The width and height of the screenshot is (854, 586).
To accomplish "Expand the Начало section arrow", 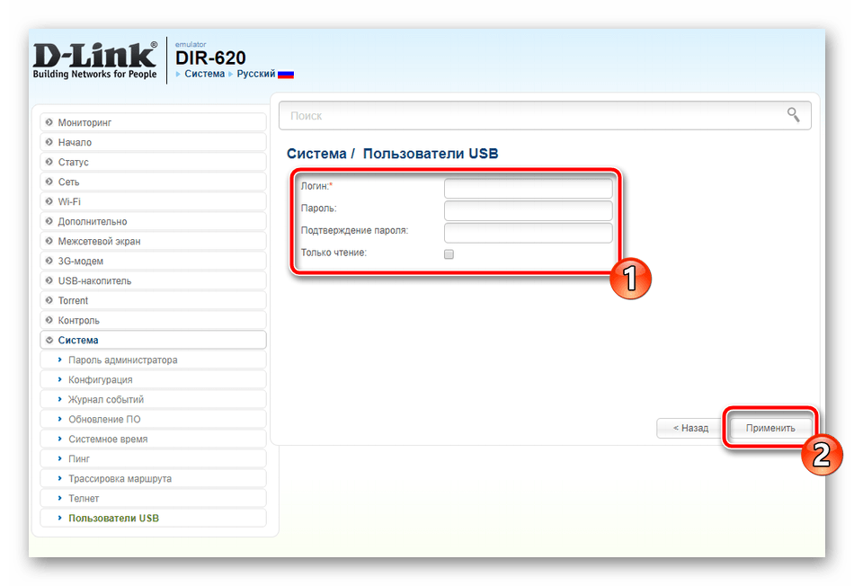I will tap(49, 142).
